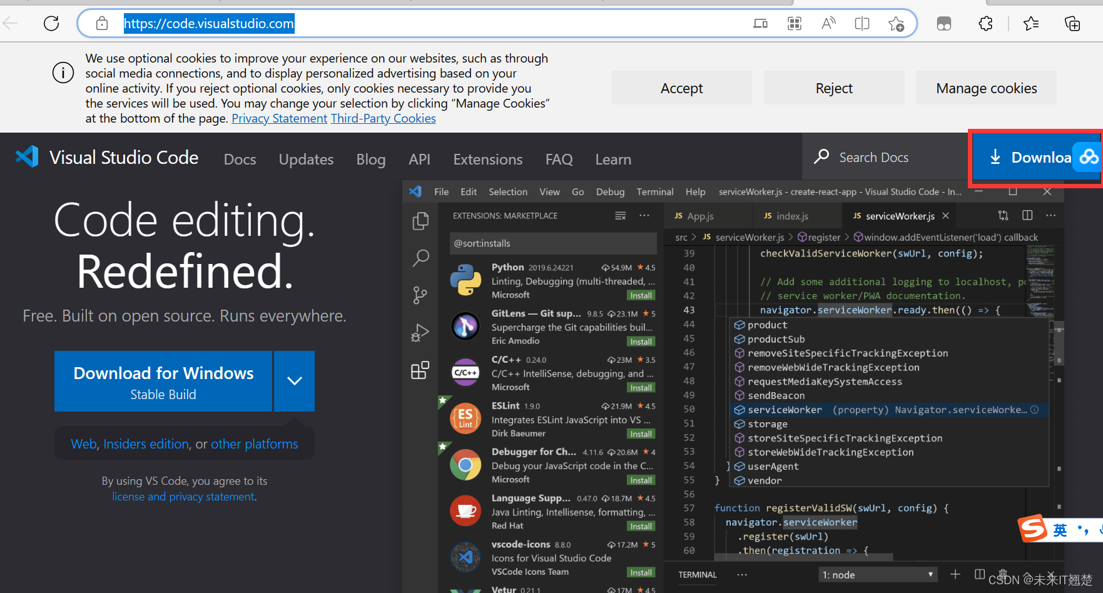Open the Learn navigation item
Screen dimensions: 1103x593
point(613,160)
